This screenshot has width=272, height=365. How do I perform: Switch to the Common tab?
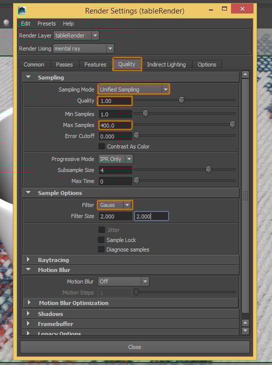pos(34,64)
